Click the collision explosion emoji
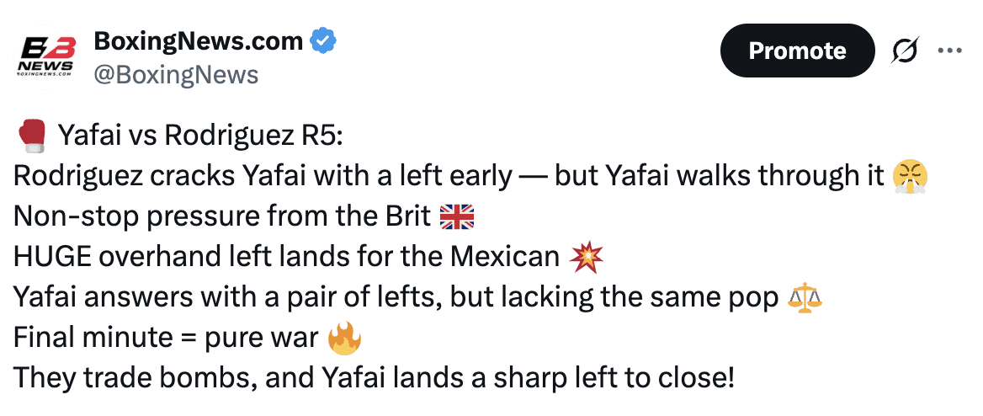The height and width of the screenshot is (416, 983). click(x=587, y=256)
